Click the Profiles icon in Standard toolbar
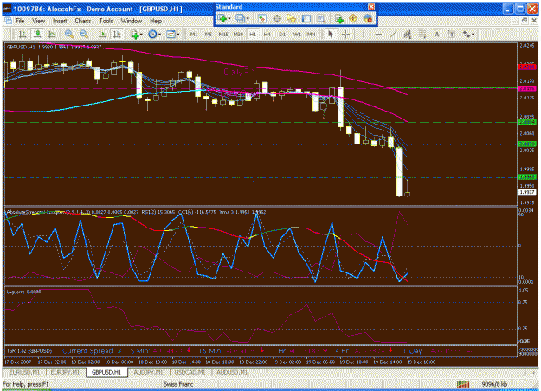This screenshot has height=391, width=541. pos(241,19)
